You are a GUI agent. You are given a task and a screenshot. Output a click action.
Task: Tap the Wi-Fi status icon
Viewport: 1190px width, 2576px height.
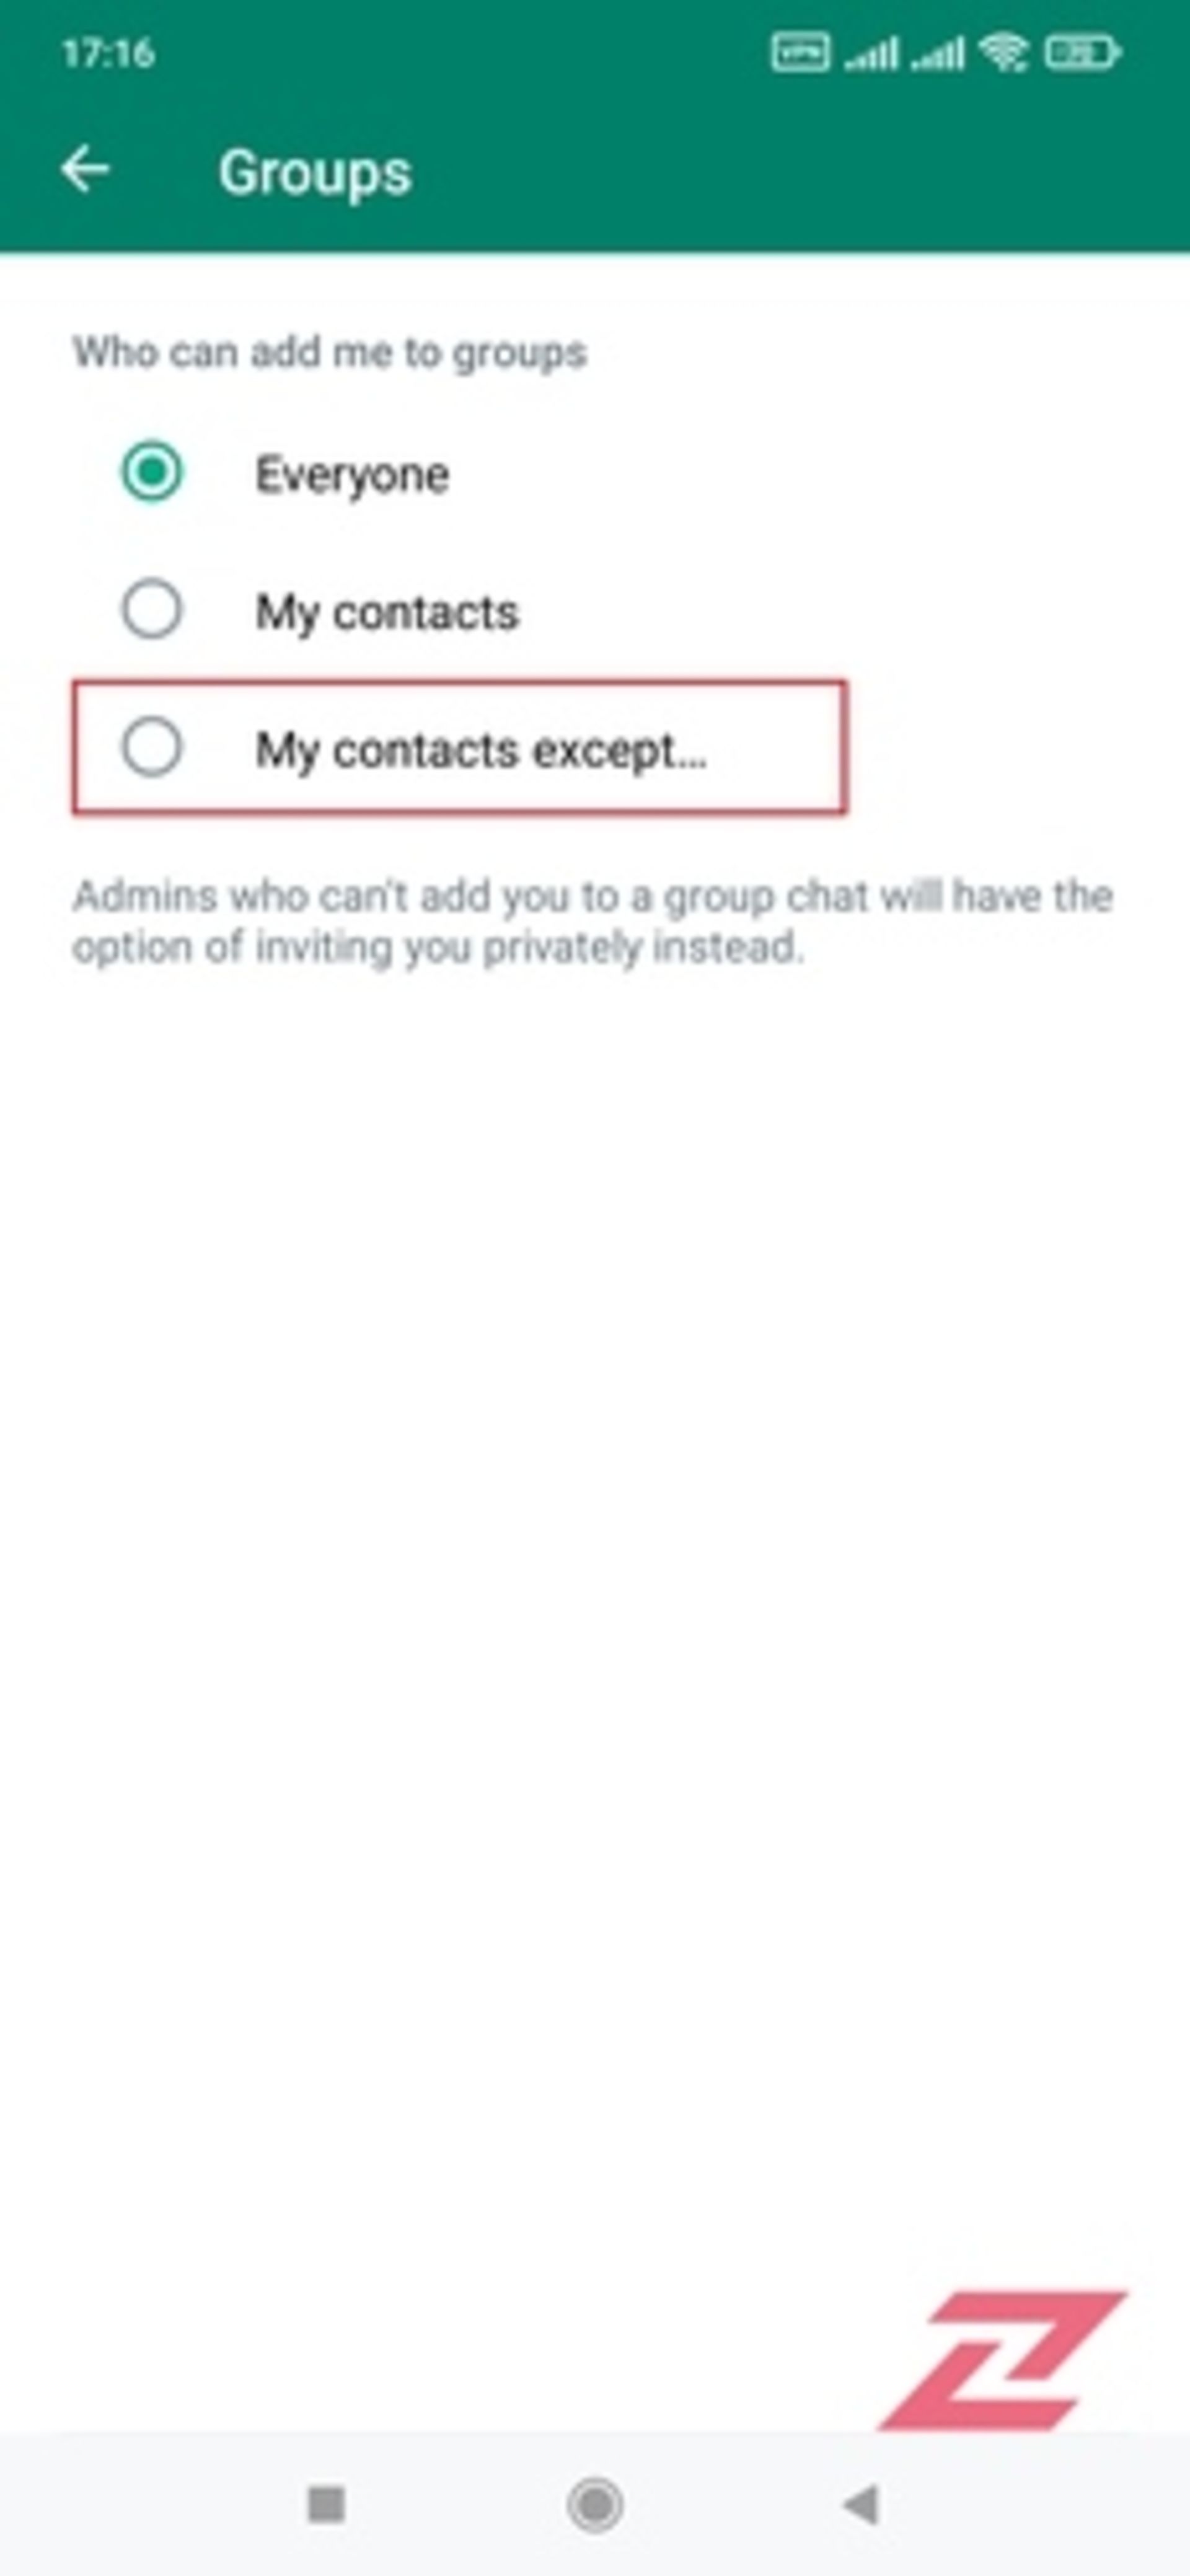[x=1004, y=52]
